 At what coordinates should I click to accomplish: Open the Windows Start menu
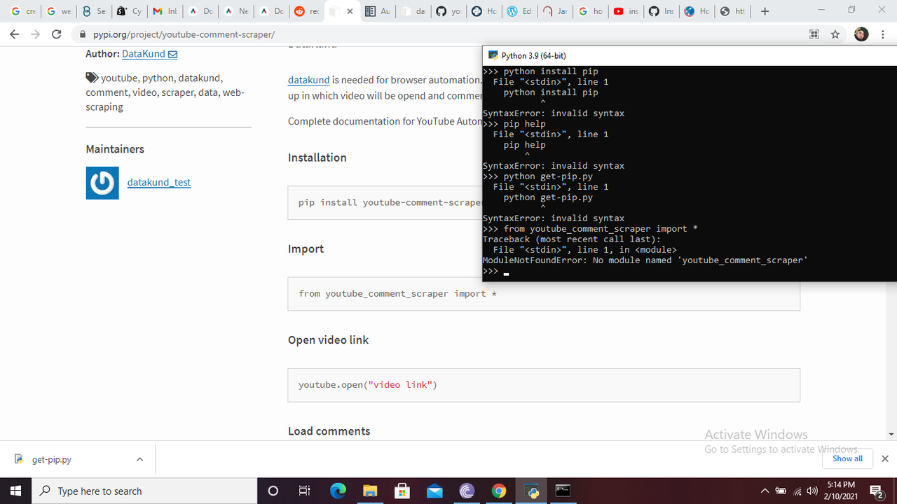click(16, 491)
